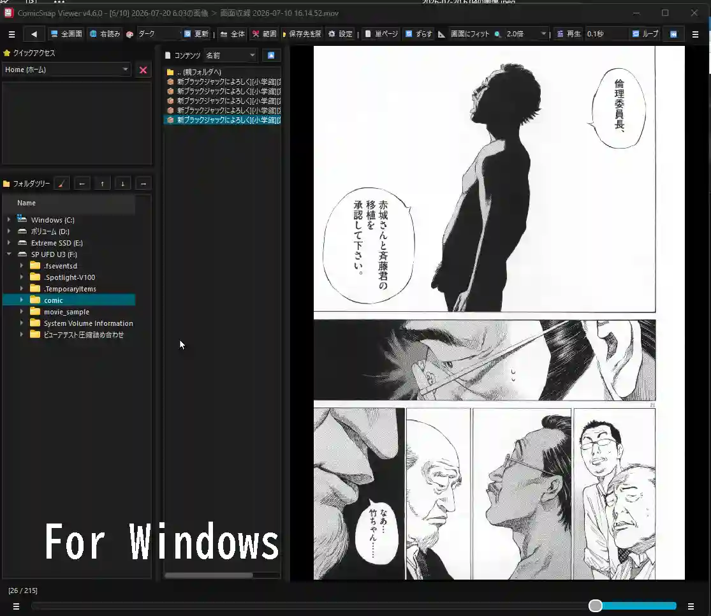Select the 範囲 range capture tool

pyautogui.click(x=265, y=34)
